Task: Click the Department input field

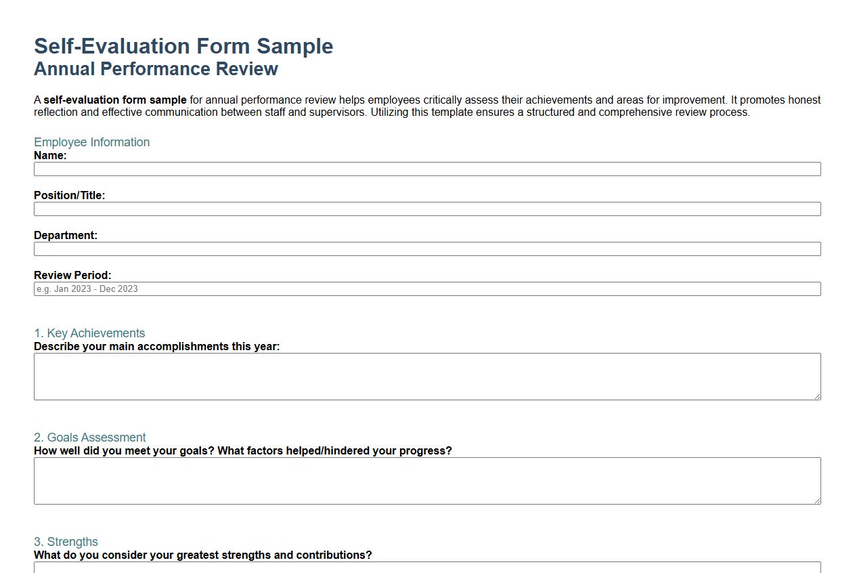Action: pos(426,249)
